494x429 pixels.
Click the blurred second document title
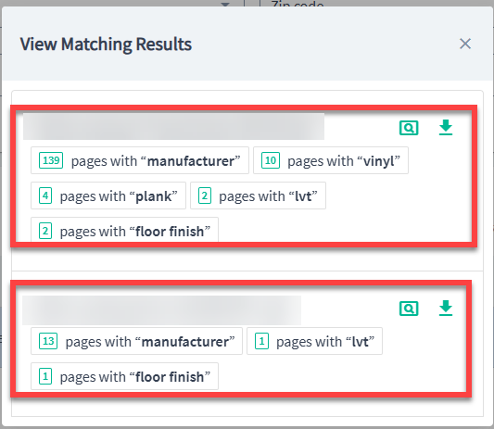point(161,310)
